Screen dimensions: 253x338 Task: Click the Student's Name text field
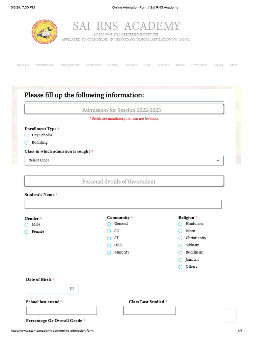[x=123, y=204]
